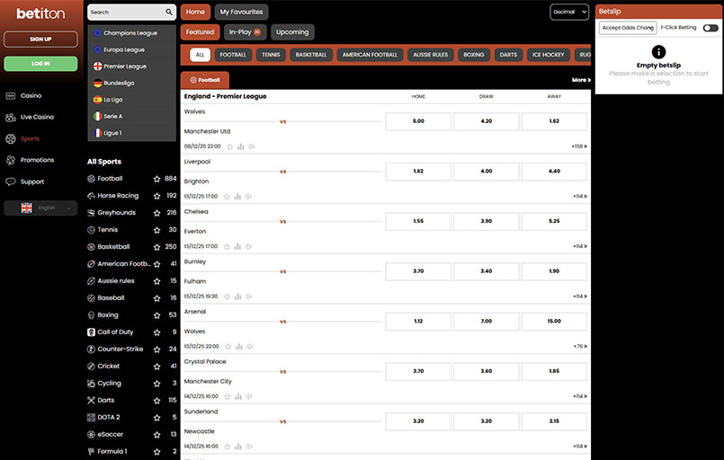Image resolution: width=724 pixels, height=460 pixels.
Task: Click the LOG IN button
Action: click(40, 64)
